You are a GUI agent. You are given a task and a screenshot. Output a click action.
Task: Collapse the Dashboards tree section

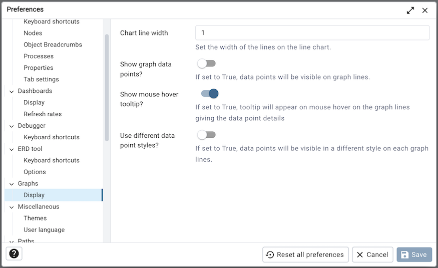12,91
